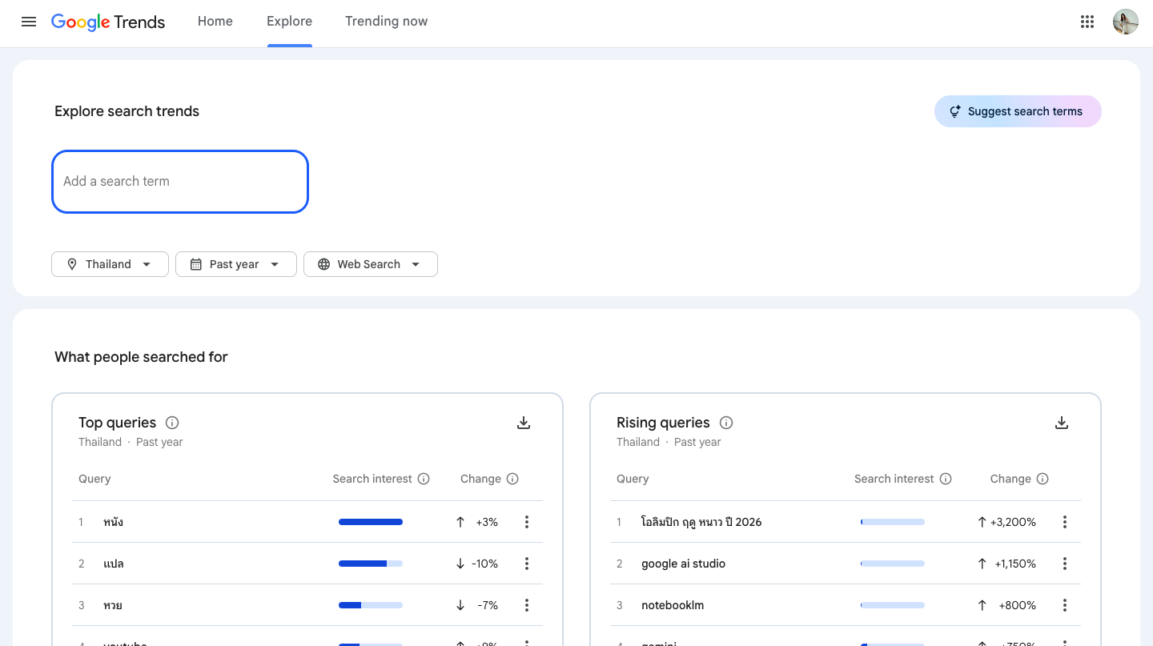The image size is (1153, 646).
Task: Show info about Top queries
Action: [x=172, y=423]
